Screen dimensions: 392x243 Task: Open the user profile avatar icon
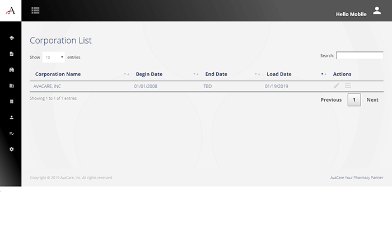tap(377, 11)
